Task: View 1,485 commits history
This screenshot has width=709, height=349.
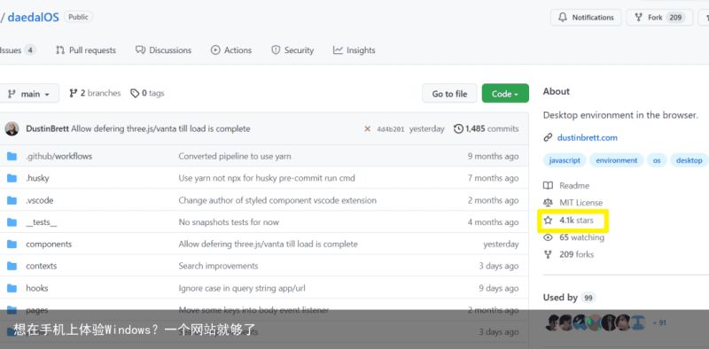Action: 486,128
